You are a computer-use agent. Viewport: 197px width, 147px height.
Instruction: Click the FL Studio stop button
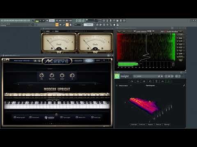pos(44,21)
